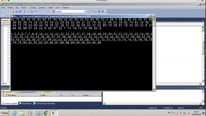
Task: Click the ВСТ insert mode indicator
Action: [201, 108]
